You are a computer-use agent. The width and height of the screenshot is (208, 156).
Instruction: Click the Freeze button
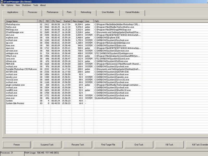17,145
